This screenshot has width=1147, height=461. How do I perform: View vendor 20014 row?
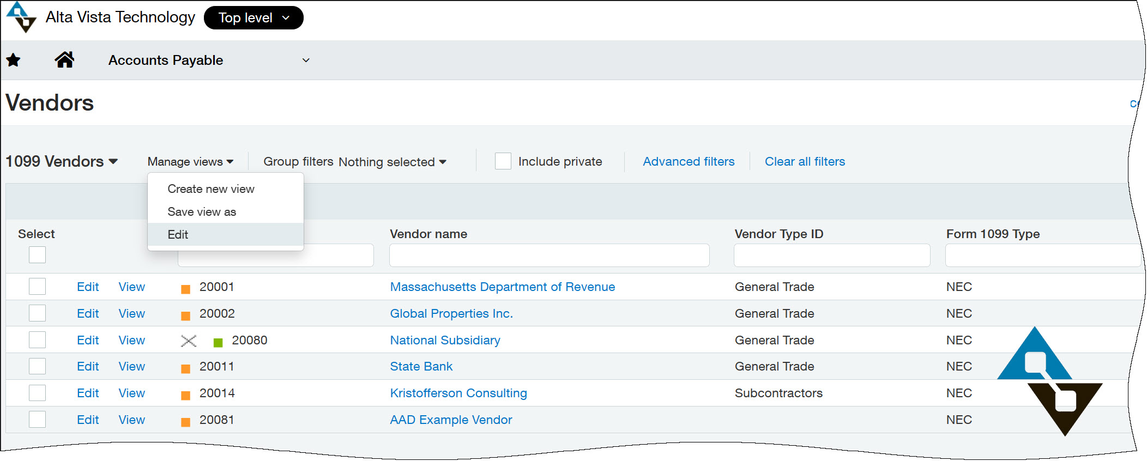coord(132,393)
